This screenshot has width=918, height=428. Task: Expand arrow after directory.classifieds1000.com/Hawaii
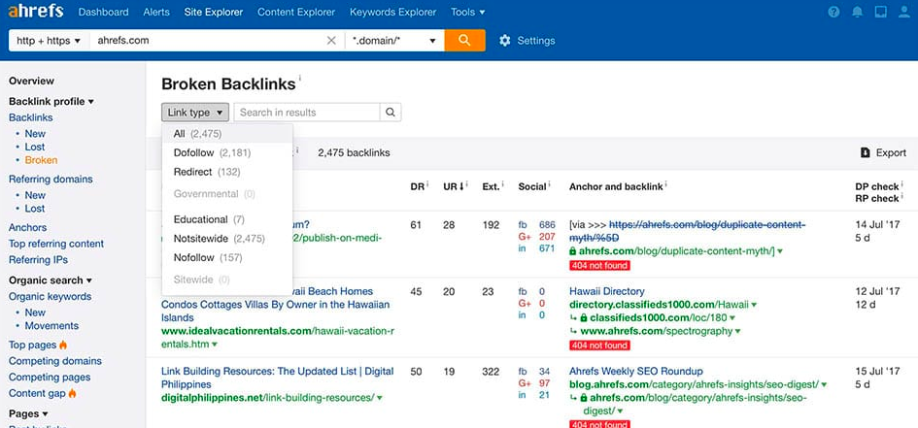(x=754, y=305)
